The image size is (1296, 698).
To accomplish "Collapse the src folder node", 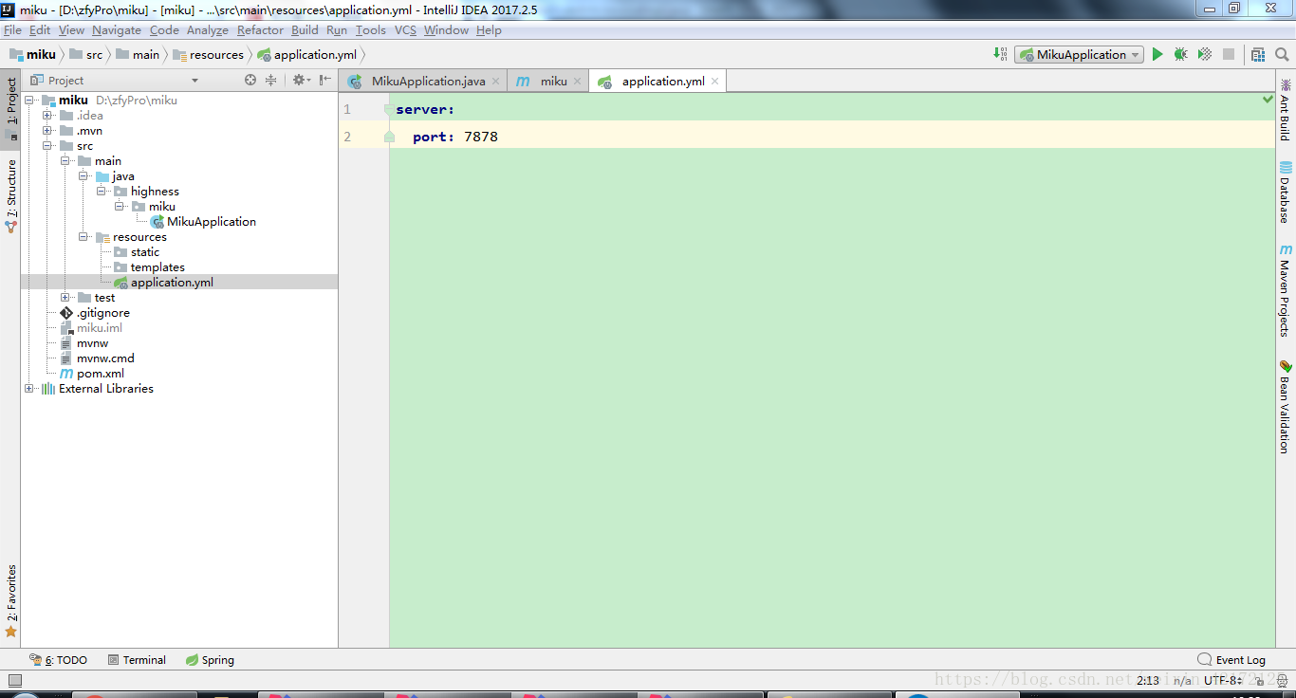I will click(47, 146).
